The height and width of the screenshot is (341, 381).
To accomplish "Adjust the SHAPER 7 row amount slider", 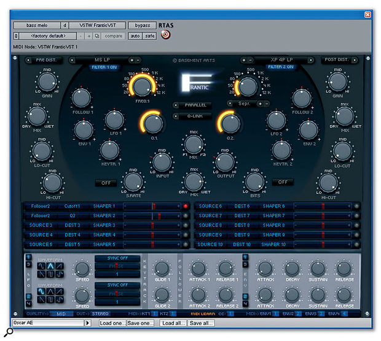I will pyautogui.click(x=323, y=216).
